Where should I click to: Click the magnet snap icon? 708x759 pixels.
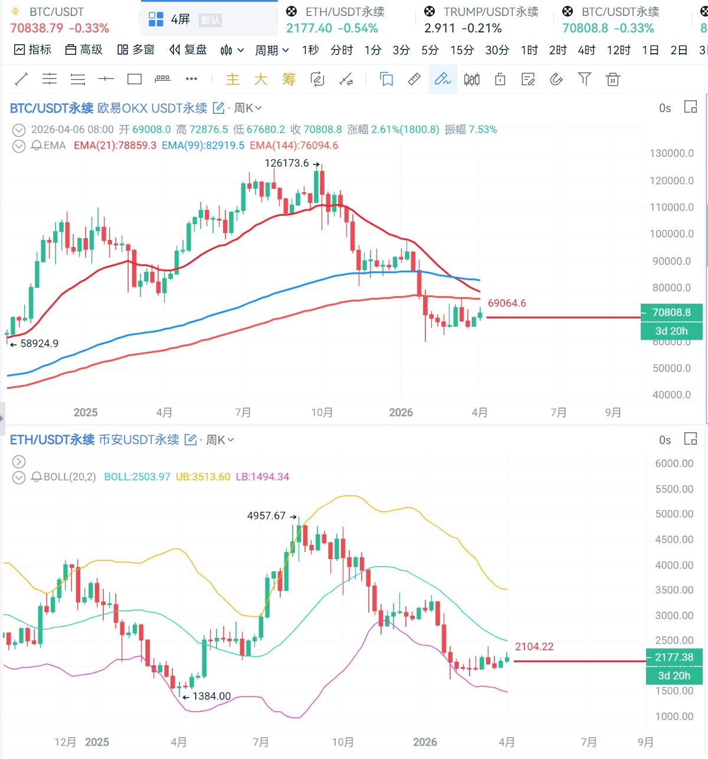556,79
